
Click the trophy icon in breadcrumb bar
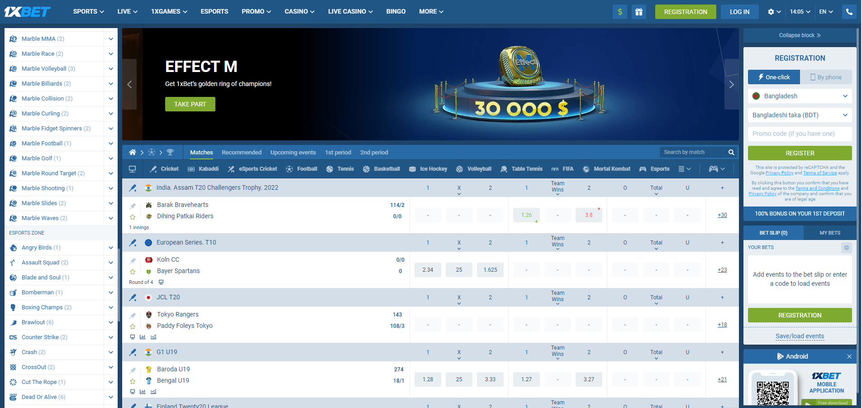click(x=170, y=152)
